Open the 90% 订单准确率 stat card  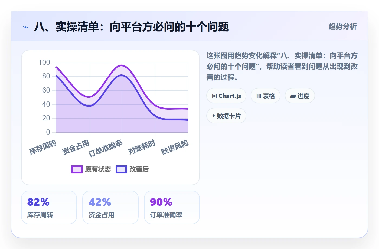click(x=172, y=207)
